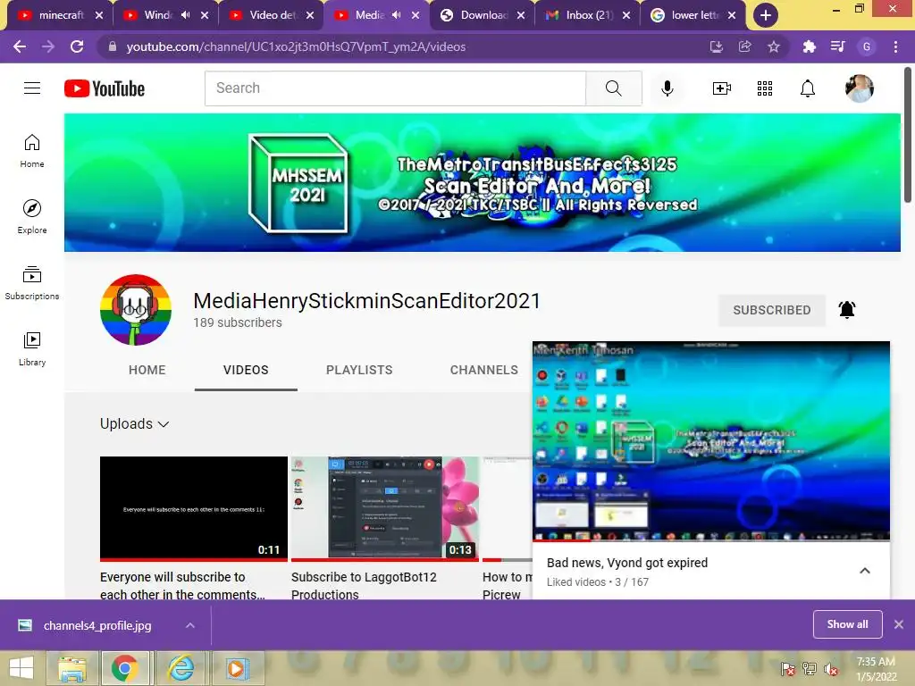Open the account avatar menu
Image resolution: width=915 pixels, height=686 pixels.
pyautogui.click(x=859, y=88)
